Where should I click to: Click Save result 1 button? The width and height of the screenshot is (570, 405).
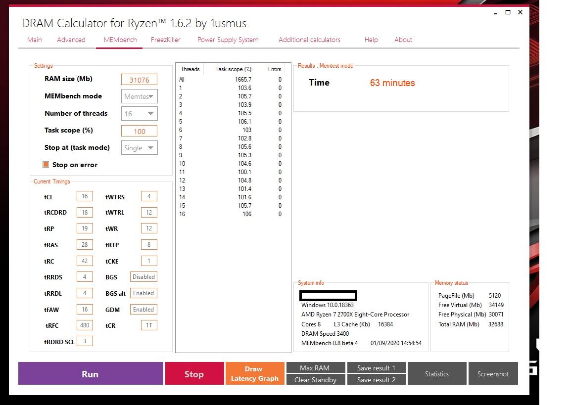[x=376, y=367]
